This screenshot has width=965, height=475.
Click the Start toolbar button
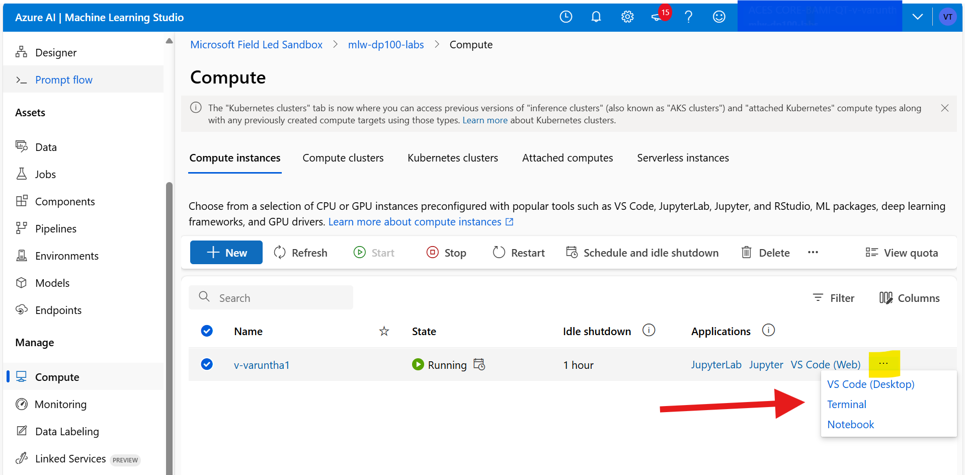click(x=374, y=253)
